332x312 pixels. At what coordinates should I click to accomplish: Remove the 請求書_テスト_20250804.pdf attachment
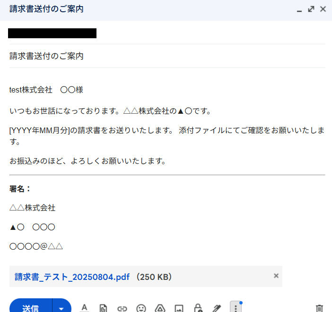[x=276, y=276]
